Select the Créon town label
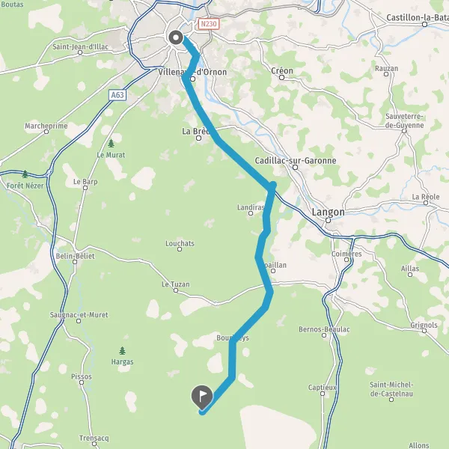449x449 pixels. pos(282,70)
